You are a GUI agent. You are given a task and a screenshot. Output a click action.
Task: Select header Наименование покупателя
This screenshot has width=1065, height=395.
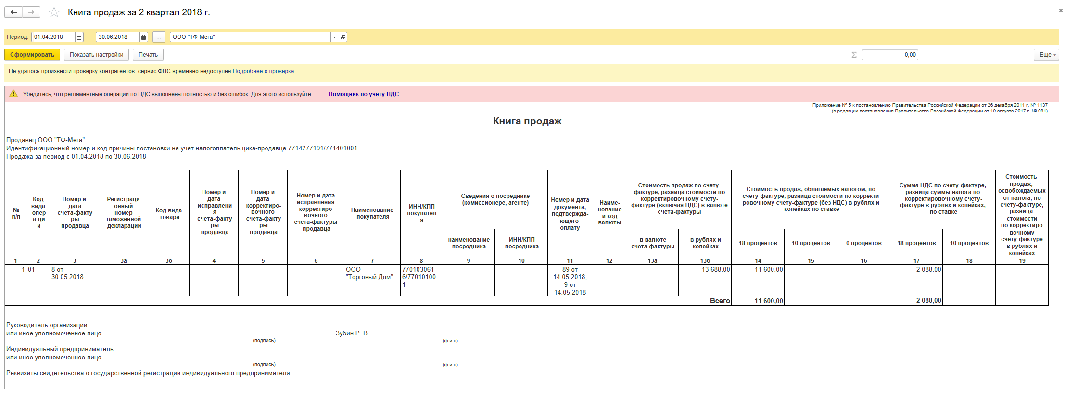click(x=372, y=213)
